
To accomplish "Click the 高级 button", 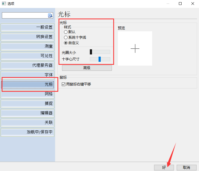I will [87, 68].
